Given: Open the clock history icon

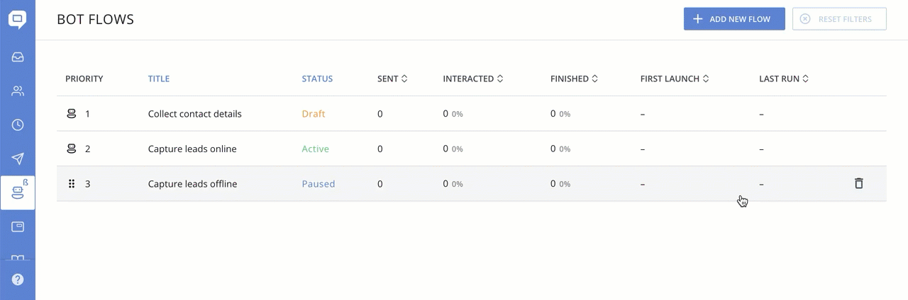Looking at the screenshot, I should tap(18, 125).
